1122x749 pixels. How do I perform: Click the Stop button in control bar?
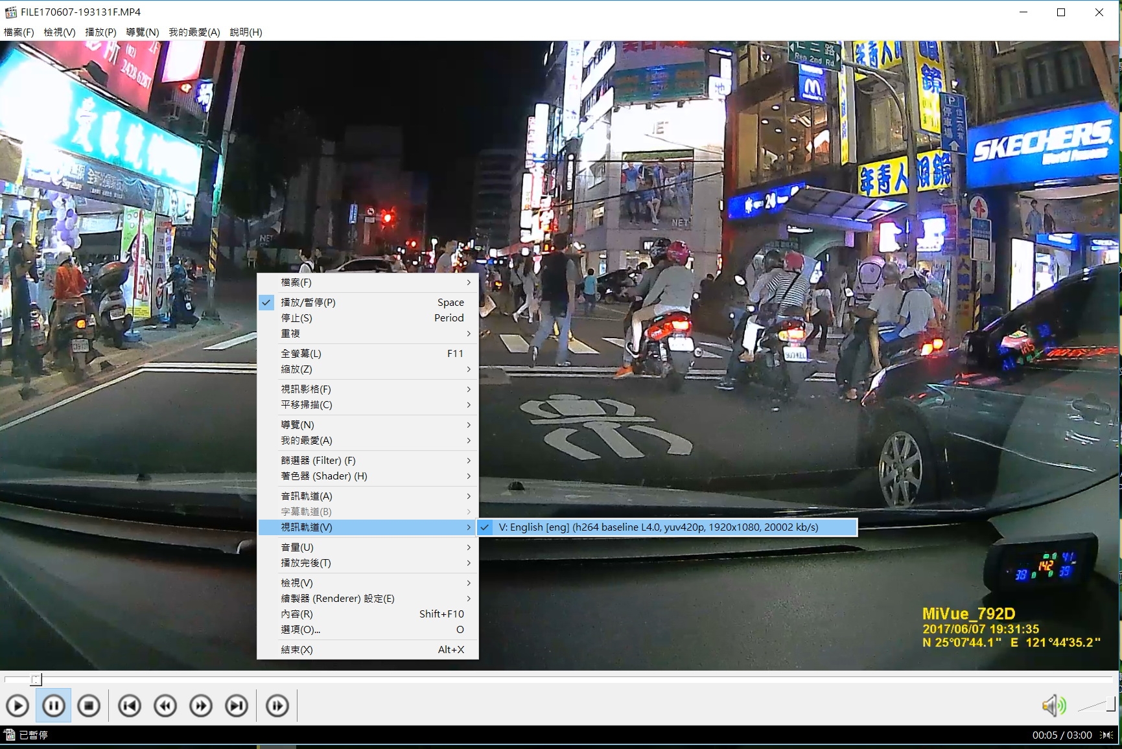point(89,706)
